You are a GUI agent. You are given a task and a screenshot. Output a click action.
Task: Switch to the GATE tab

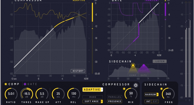pos(30,84)
